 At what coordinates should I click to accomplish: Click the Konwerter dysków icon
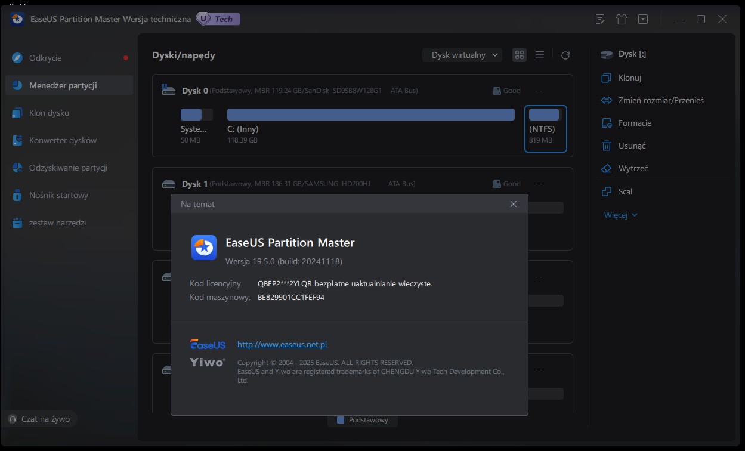tap(18, 140)
